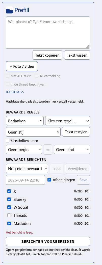
Task: Click the Threads platform label
Action: (x=20, y=216)
